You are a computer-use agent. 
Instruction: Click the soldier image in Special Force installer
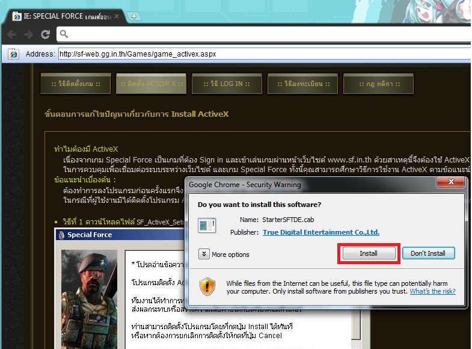(89, 299)
